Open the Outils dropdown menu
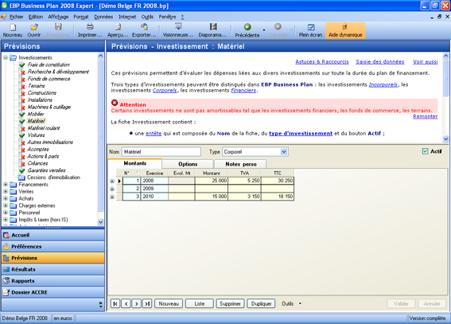 [291, 303]
